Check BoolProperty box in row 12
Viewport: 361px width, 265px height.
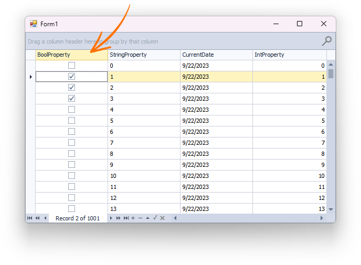[71, 197]
